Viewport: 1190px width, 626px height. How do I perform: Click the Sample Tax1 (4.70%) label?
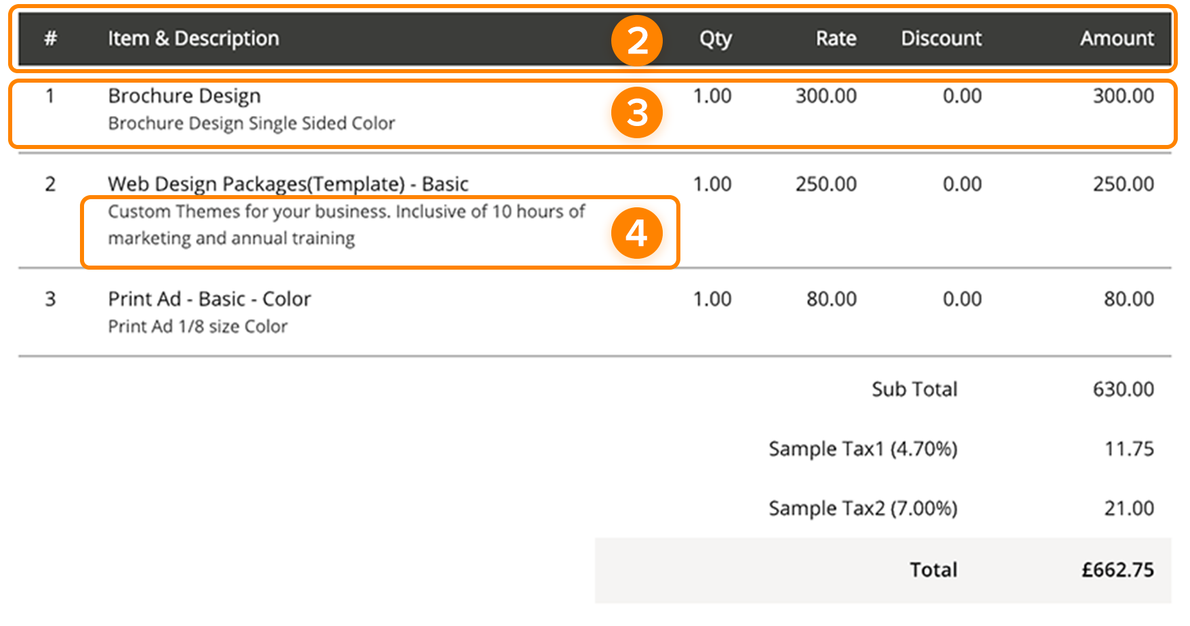863,449
